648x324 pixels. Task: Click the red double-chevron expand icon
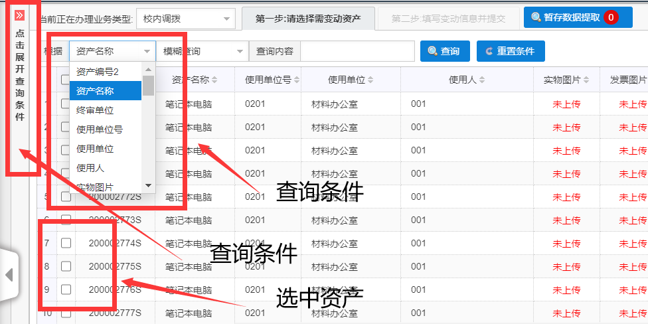tap(19, 15)
